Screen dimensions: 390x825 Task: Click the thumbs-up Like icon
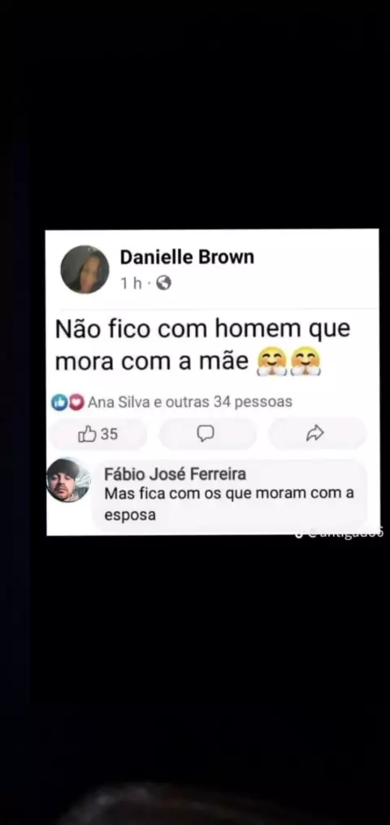point(87,434)
